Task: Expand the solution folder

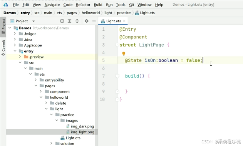Action: 51,143
